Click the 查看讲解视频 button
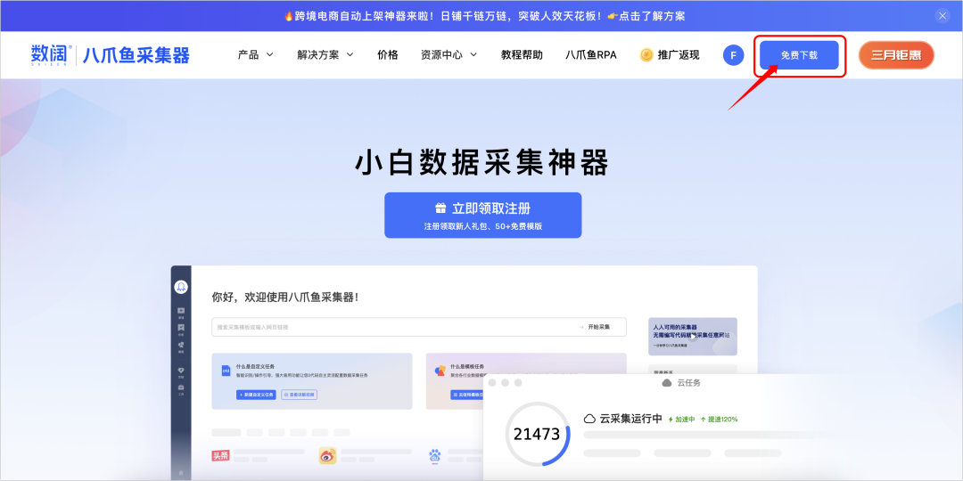This screenshot has height=481, width=963. 299,395
